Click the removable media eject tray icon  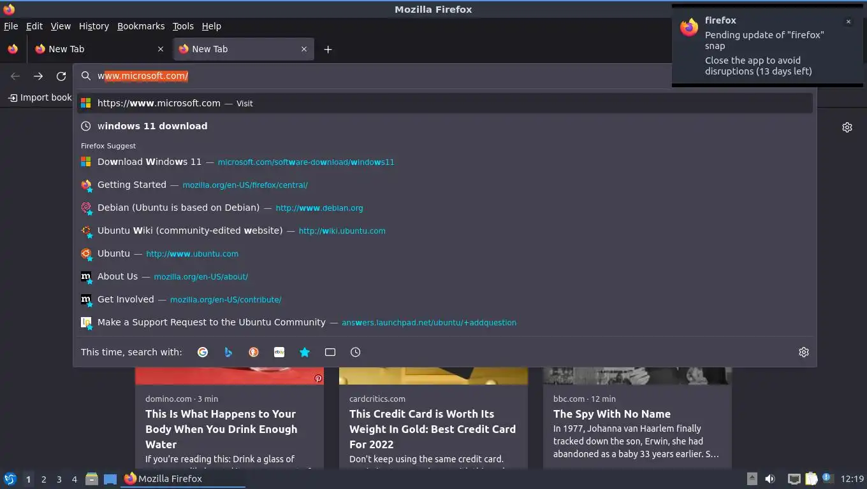pos(752,479)
